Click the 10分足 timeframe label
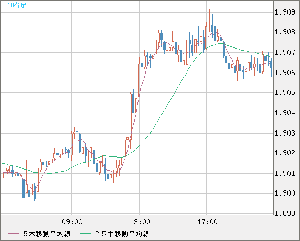Image resolution: width=300 pixels, height=241 pixels. tap(17, 5)
